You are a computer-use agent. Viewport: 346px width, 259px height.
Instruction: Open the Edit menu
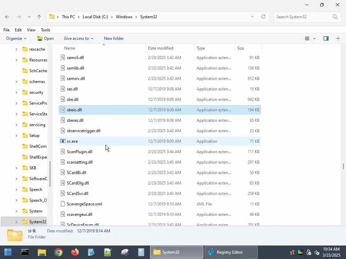point(18,30)
